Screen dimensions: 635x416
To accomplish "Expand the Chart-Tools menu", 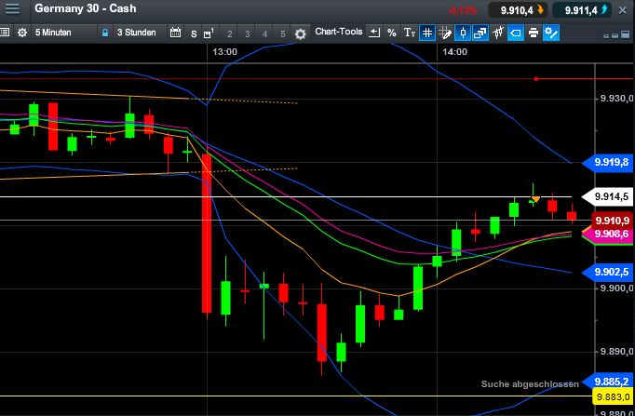I will [338, 33].
